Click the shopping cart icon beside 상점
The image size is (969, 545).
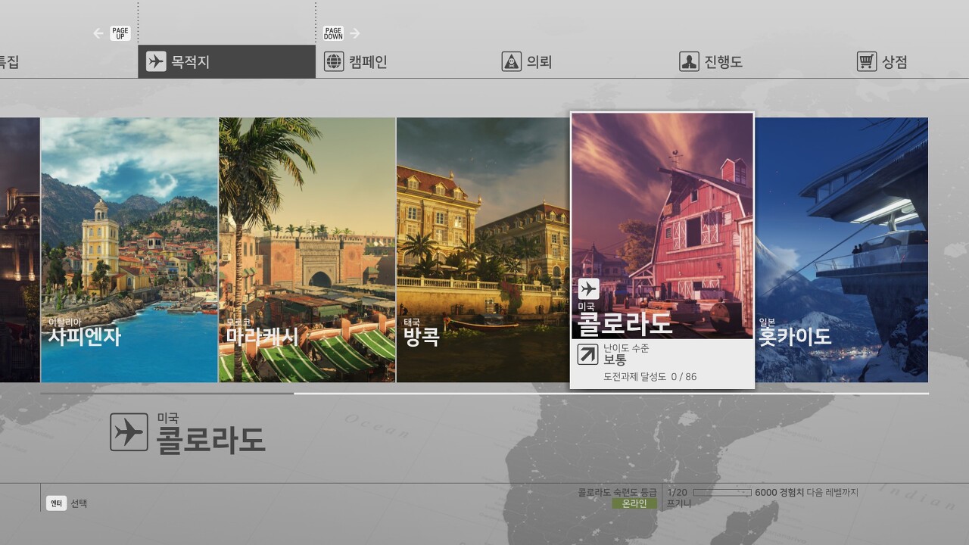tap(867, 61)
